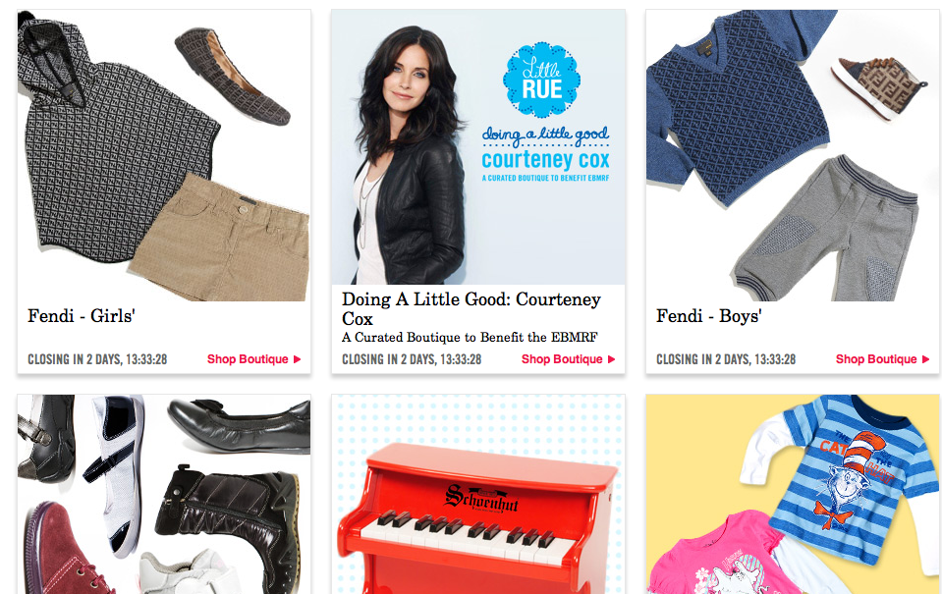Click the Little Rue blue badge logo
Viewport: 942px width, 594px height.
tap(542, 80)
